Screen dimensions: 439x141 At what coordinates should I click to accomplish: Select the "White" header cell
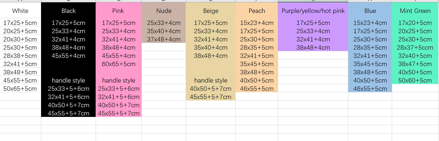(20, 11)
